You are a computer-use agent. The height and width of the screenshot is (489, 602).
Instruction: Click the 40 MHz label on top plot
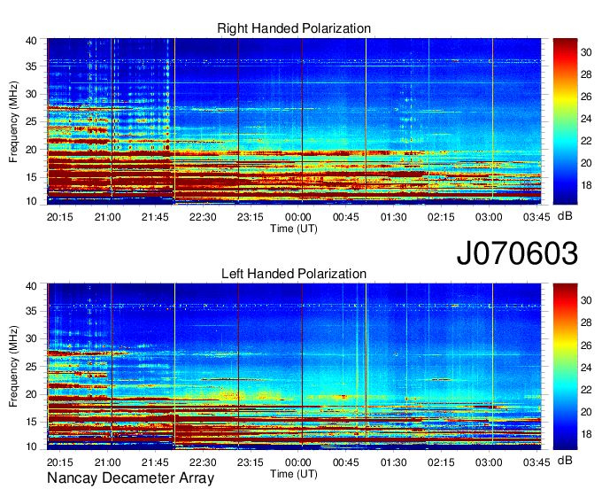(x=31, y=41)
